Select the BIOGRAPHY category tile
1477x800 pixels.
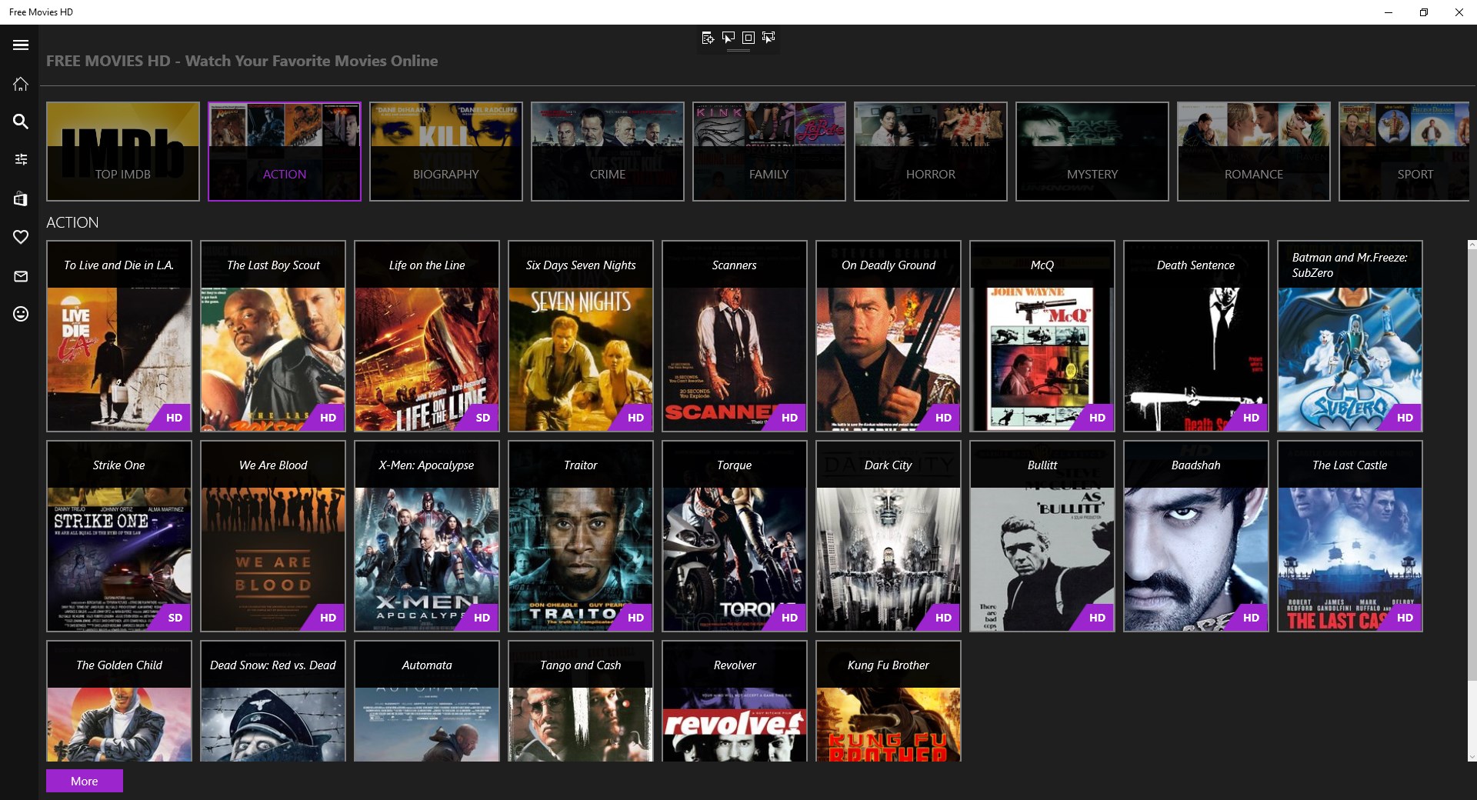click(x=446, y=152)
